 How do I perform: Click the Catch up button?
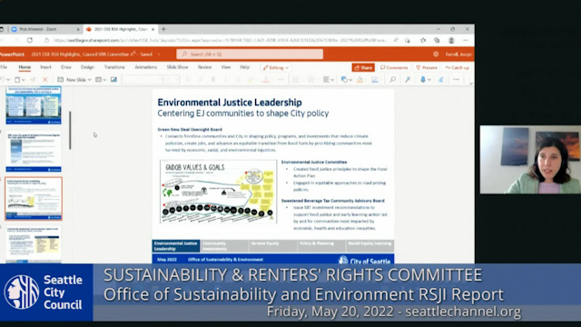click(458, 67)
